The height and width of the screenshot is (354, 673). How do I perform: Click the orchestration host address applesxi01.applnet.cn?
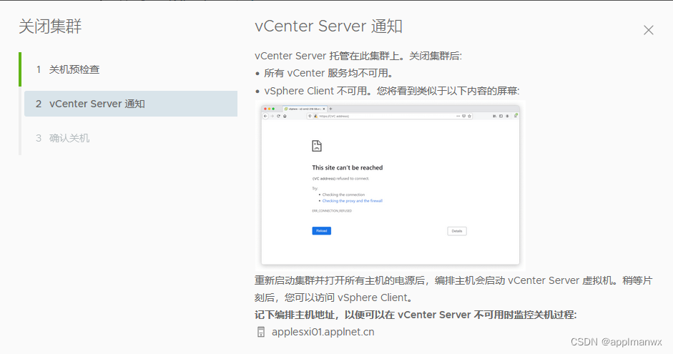tap(323, 332)
